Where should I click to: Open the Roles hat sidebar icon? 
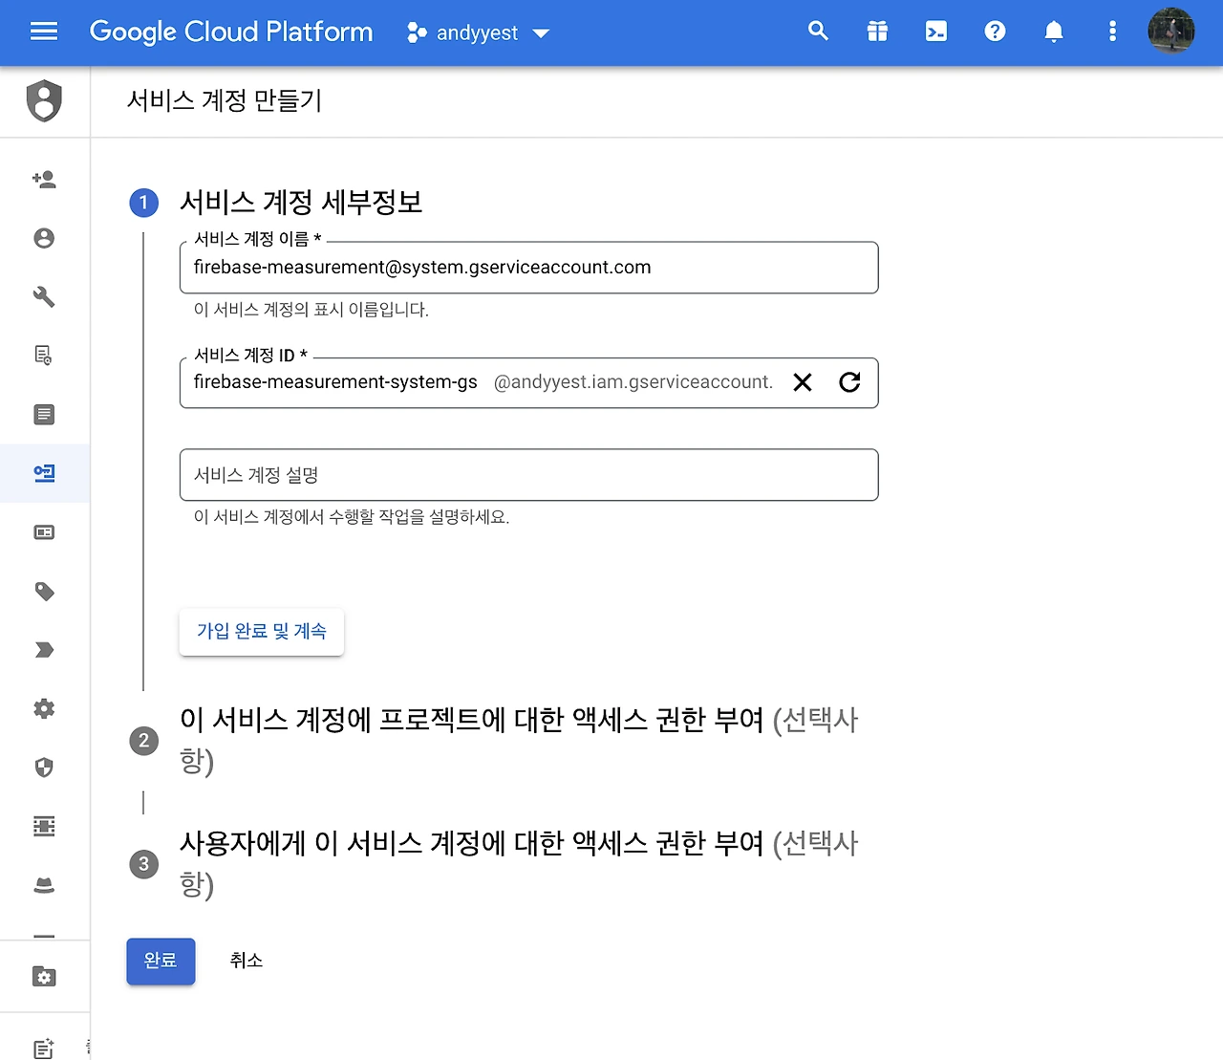[44, 885]
